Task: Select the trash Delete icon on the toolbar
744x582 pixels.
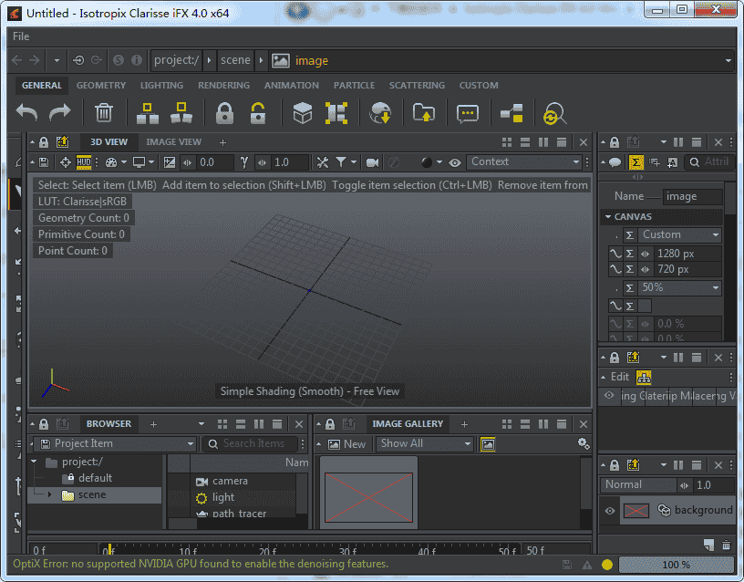Action: pyautogui.click(x=103, y=113)
